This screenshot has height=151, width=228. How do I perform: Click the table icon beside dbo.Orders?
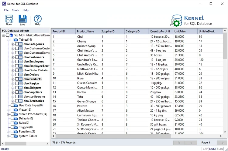coord(21,75)
